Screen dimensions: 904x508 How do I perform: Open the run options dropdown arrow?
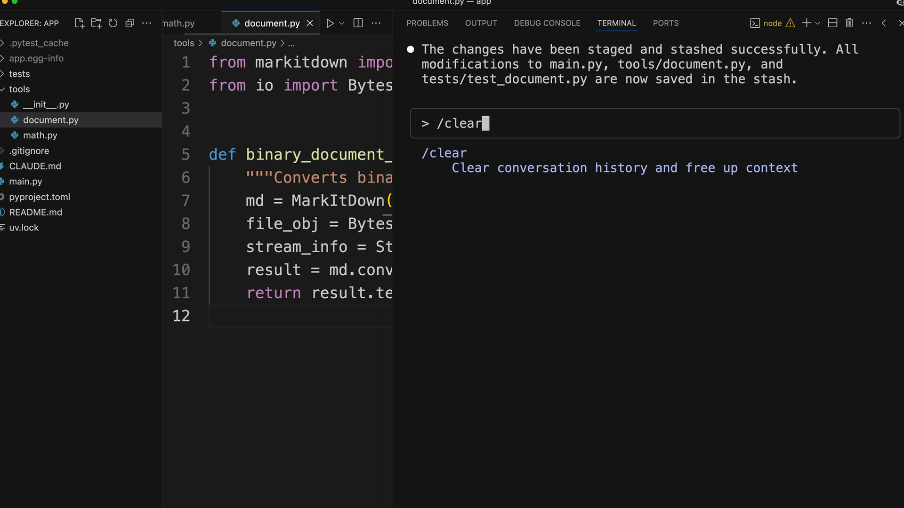tap(342, 23)
